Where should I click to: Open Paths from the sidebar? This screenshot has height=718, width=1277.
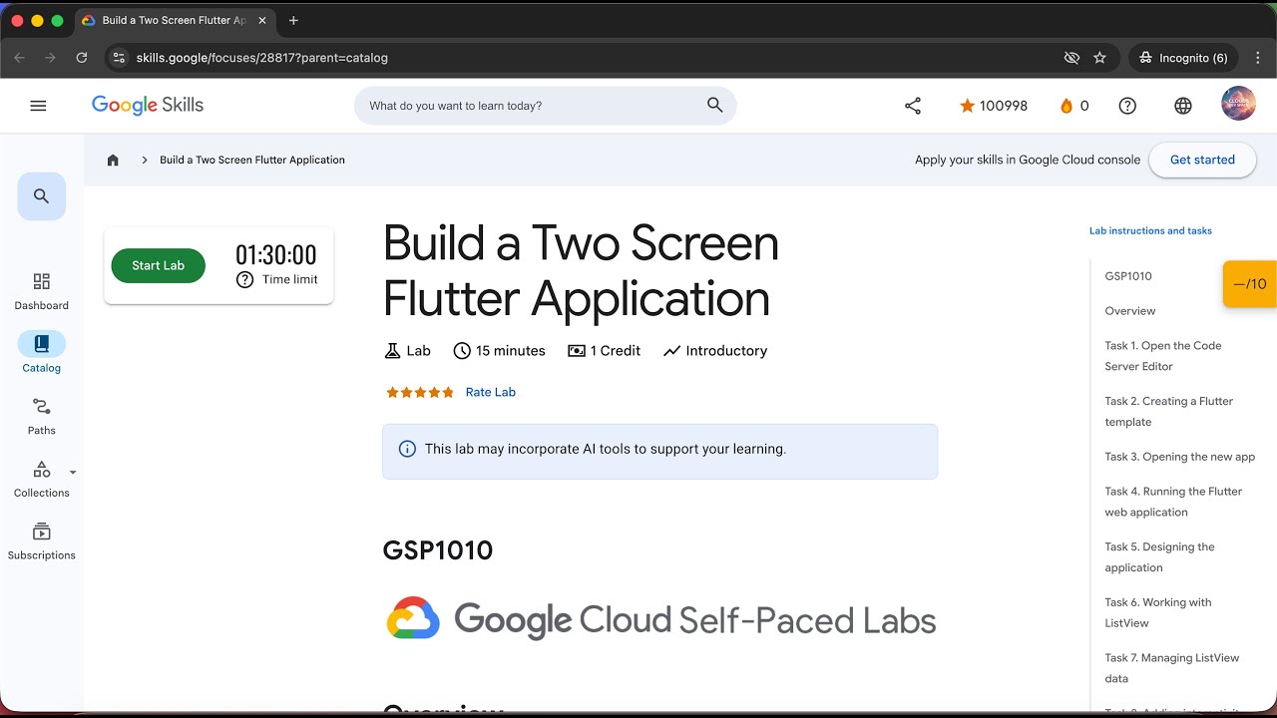[x=41, y=416]
